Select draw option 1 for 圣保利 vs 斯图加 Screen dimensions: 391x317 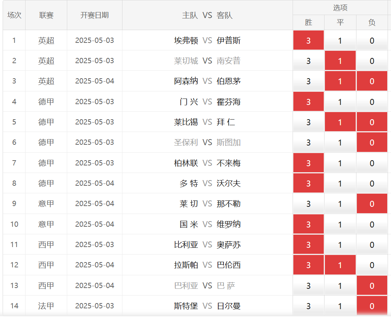point(340,142)
